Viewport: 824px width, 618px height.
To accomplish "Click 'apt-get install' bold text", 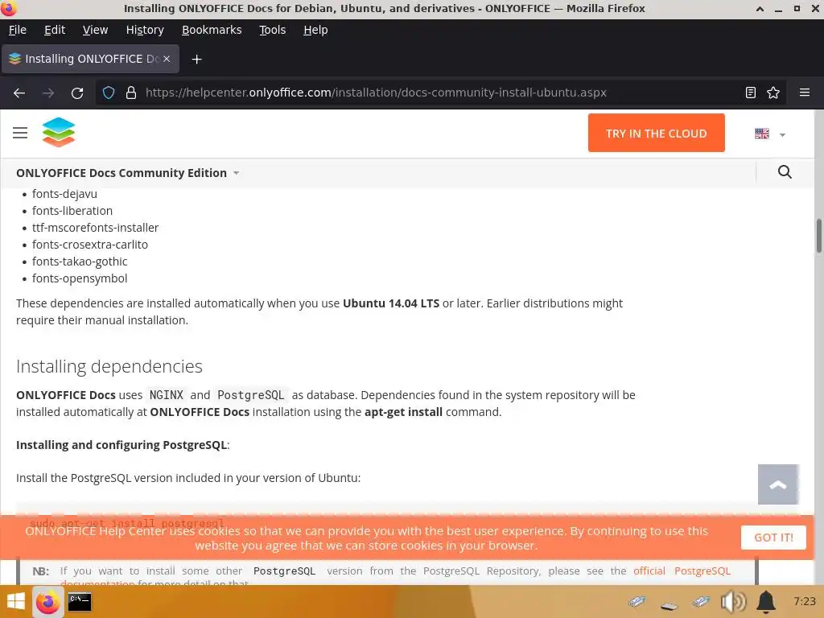I will click(404, 412).
